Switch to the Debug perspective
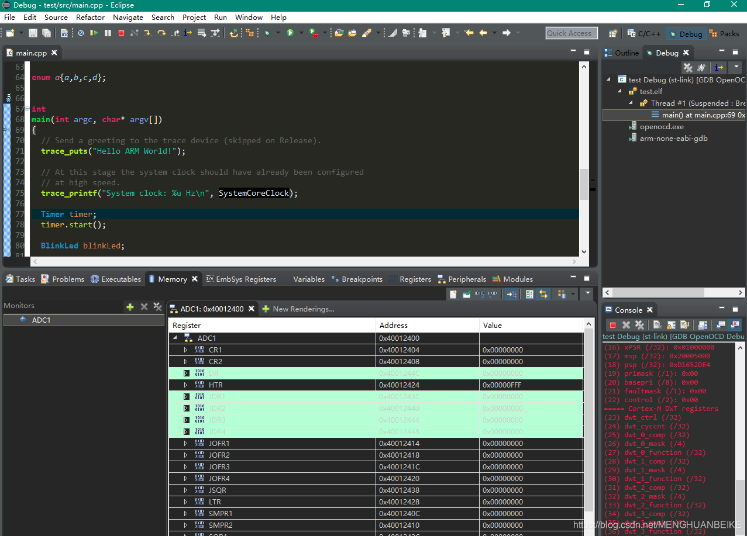 pyautogui.click(x=684, y=34)
